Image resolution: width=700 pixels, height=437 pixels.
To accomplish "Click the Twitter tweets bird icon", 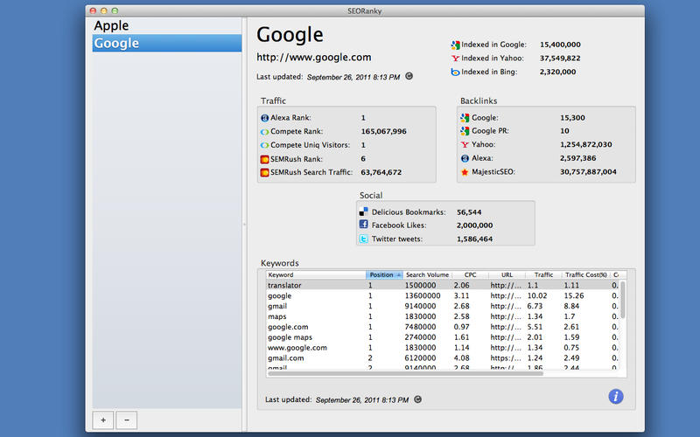I will [363, 239].
